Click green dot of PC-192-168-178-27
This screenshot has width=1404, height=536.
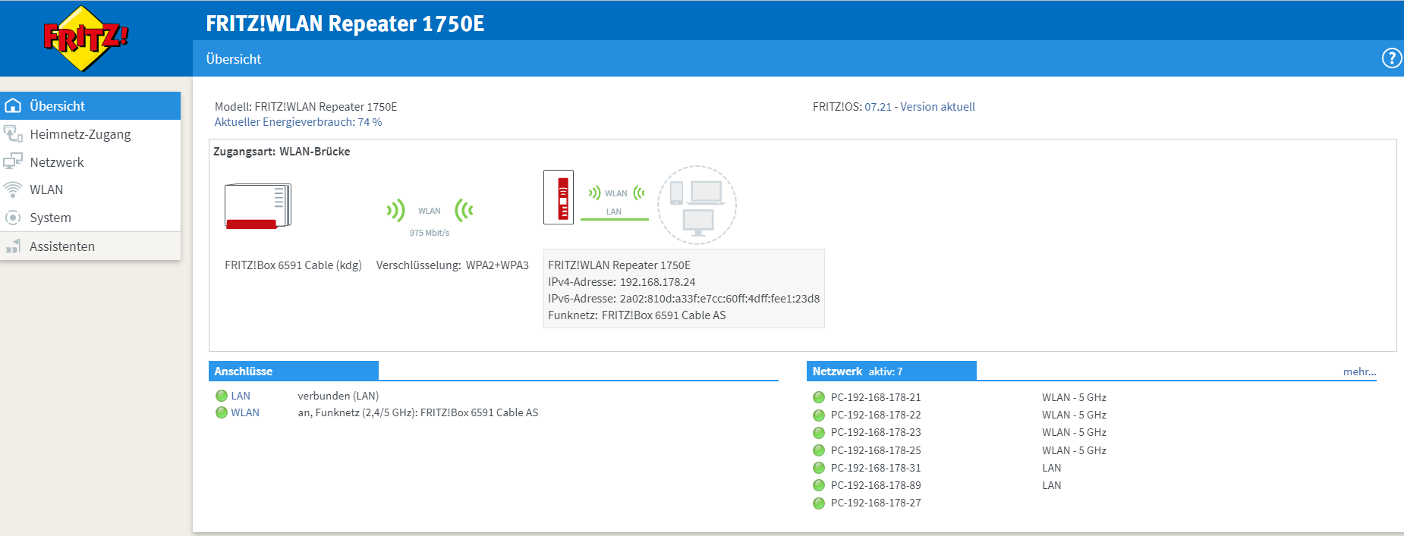point(819,503)
